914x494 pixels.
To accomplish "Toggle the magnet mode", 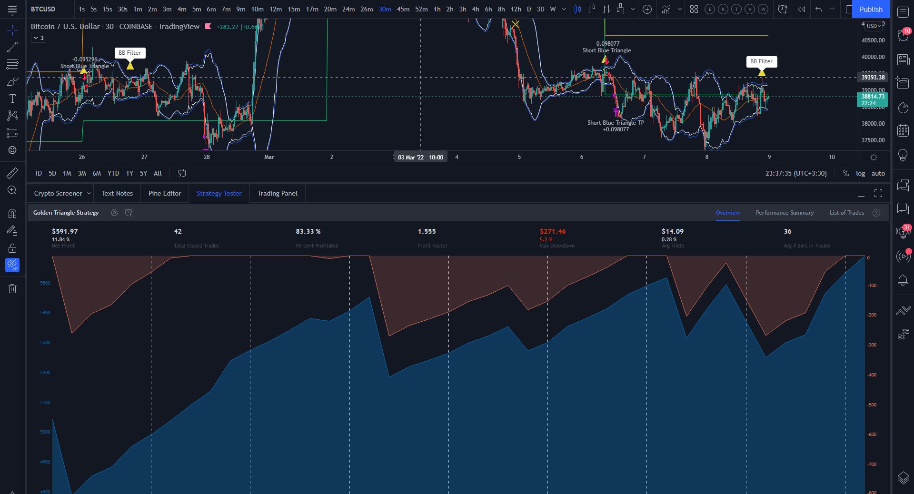I will click(12, 213).
